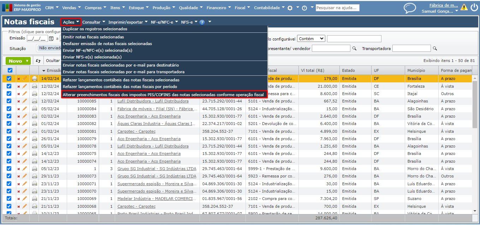Click the Pesquisar na ajuda search field
Viewport: 480px width, 225px height.
point(337,8)
